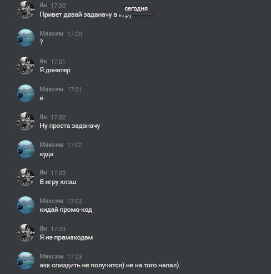
Task: Select the message "Я не прамакодам"
Action: [x=66, y=237]
